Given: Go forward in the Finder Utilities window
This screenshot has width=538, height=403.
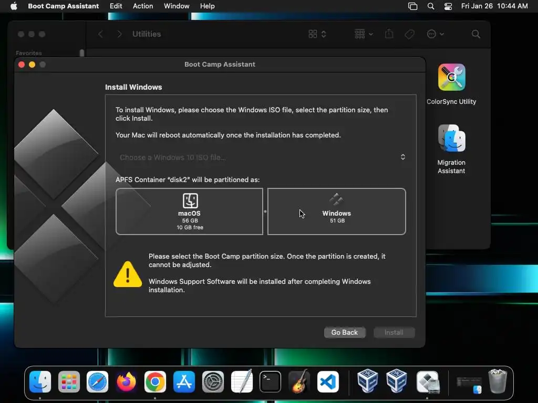Looking at the screenshot, I should [119, 34].
